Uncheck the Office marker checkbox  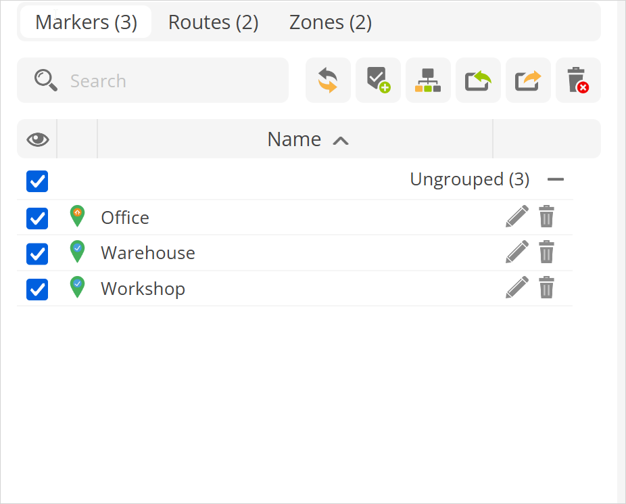click(37, 218)
